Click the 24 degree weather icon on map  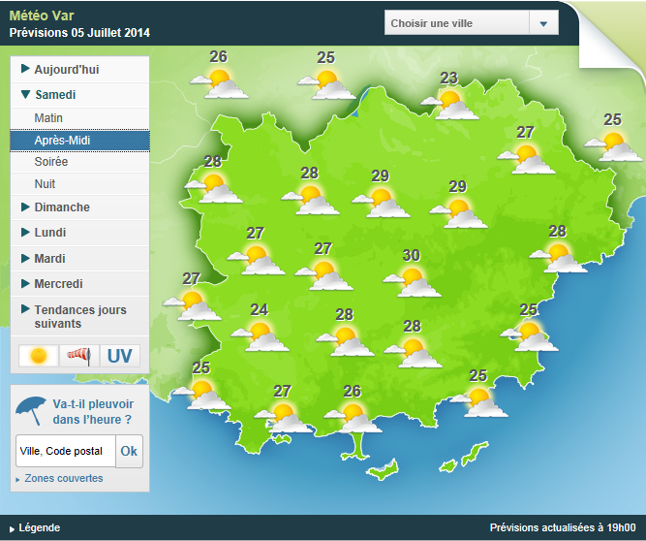point(261,333)
